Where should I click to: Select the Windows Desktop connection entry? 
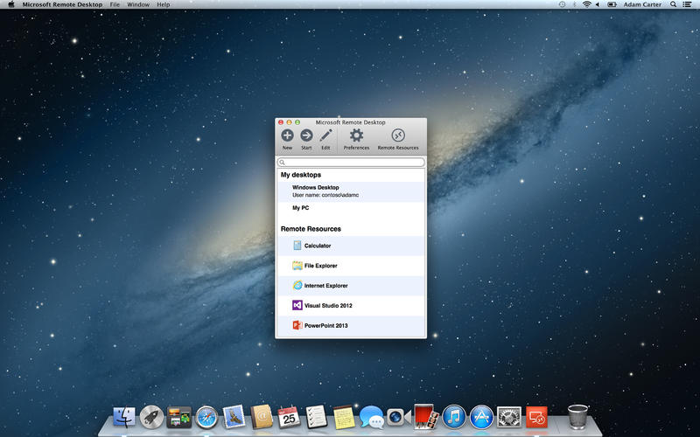point(350,191)
